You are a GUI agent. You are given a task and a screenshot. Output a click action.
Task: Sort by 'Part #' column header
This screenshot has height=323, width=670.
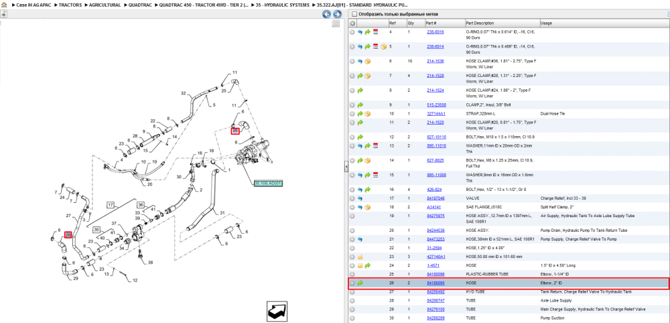click(431, 23)
